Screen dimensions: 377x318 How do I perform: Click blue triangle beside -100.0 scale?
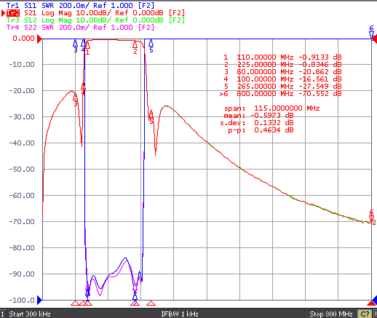point(39,300)
